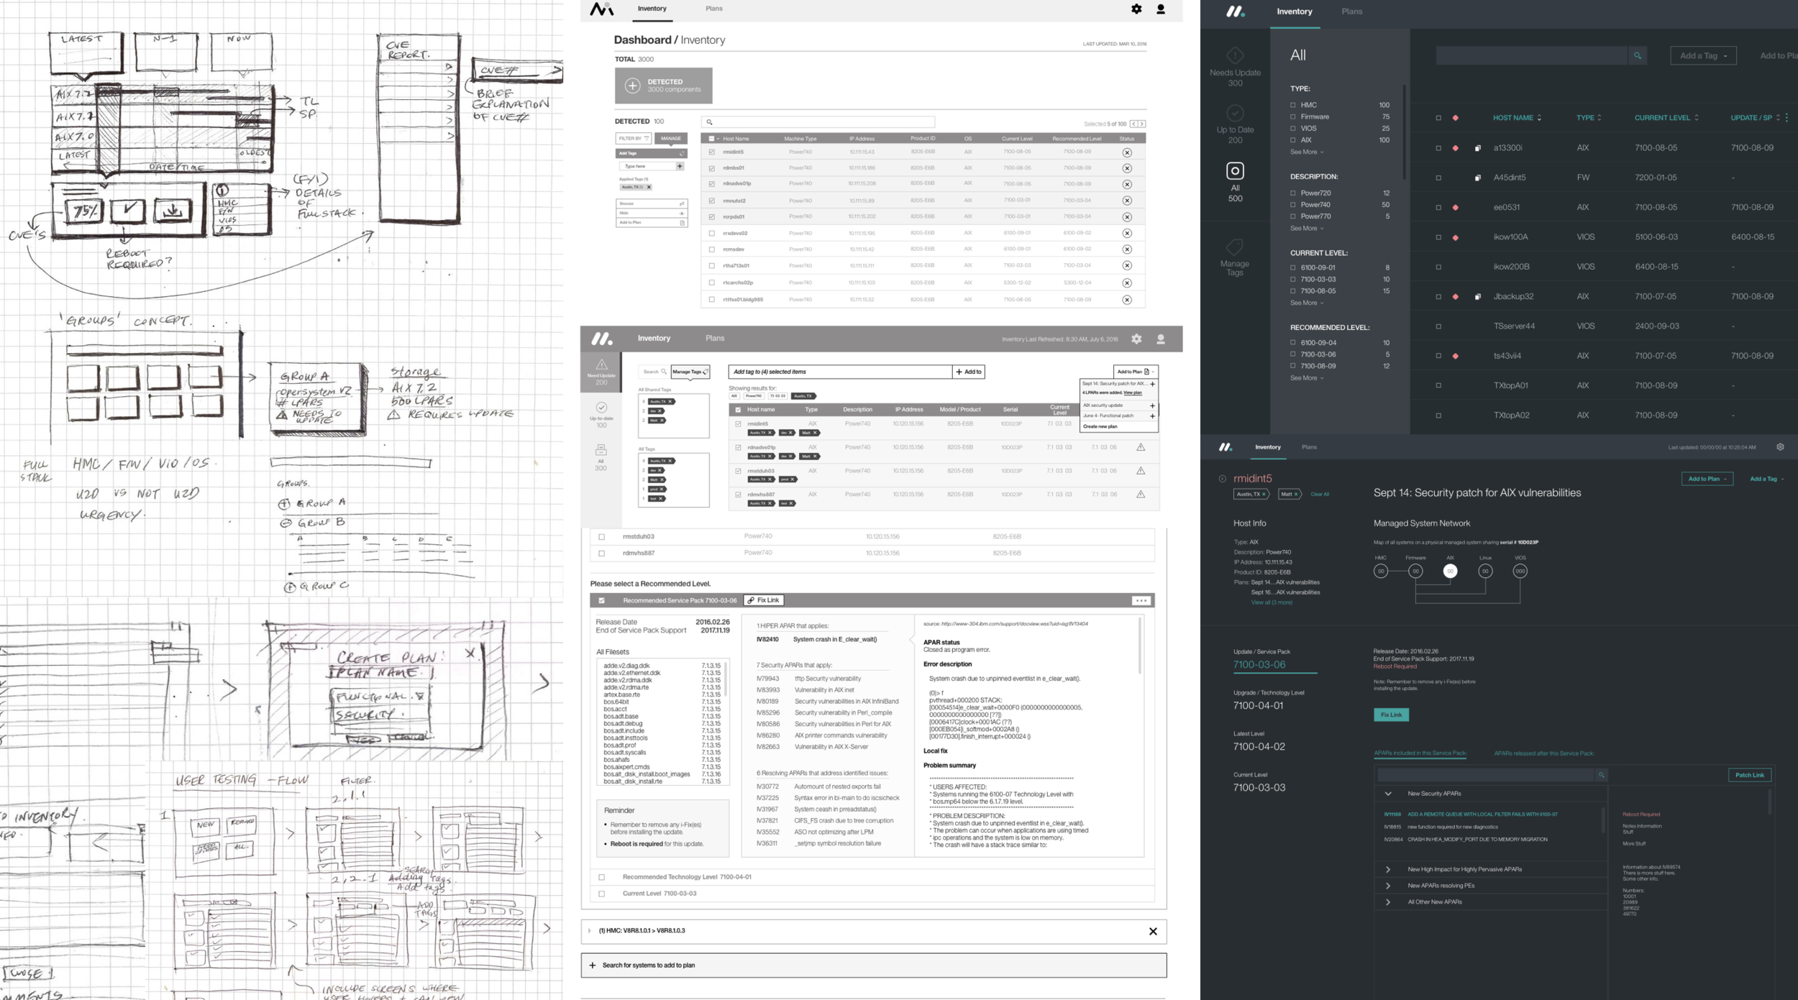
Task: Open Manage Tags sidebar icon
Action: coord(1235,248)
